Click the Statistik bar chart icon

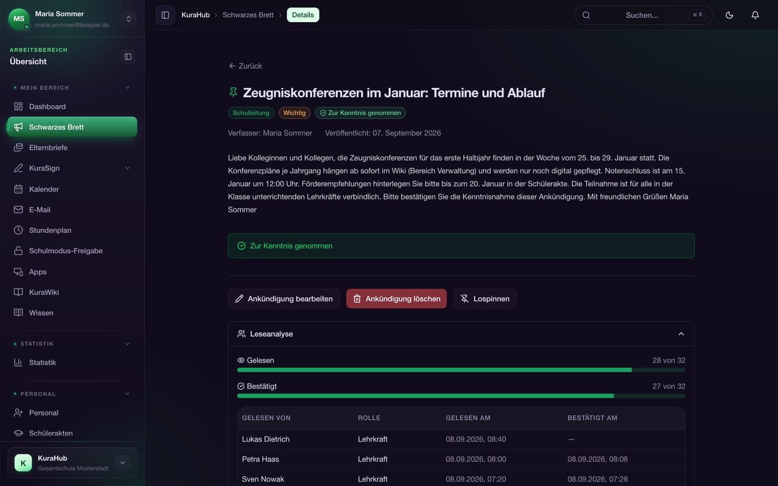point(18,363)
